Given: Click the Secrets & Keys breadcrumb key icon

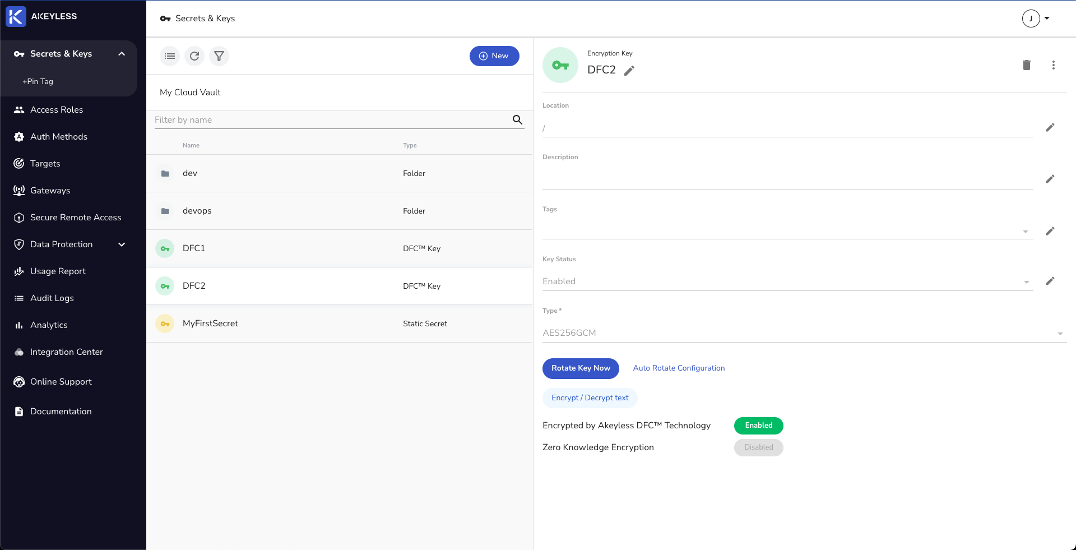Looking at the screenshot, I should [x=165, y=19].
